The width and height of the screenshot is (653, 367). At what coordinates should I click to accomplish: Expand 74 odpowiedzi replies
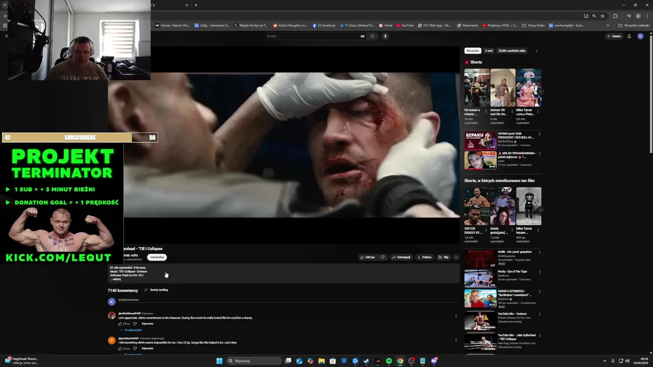click(x=131, y=330)
